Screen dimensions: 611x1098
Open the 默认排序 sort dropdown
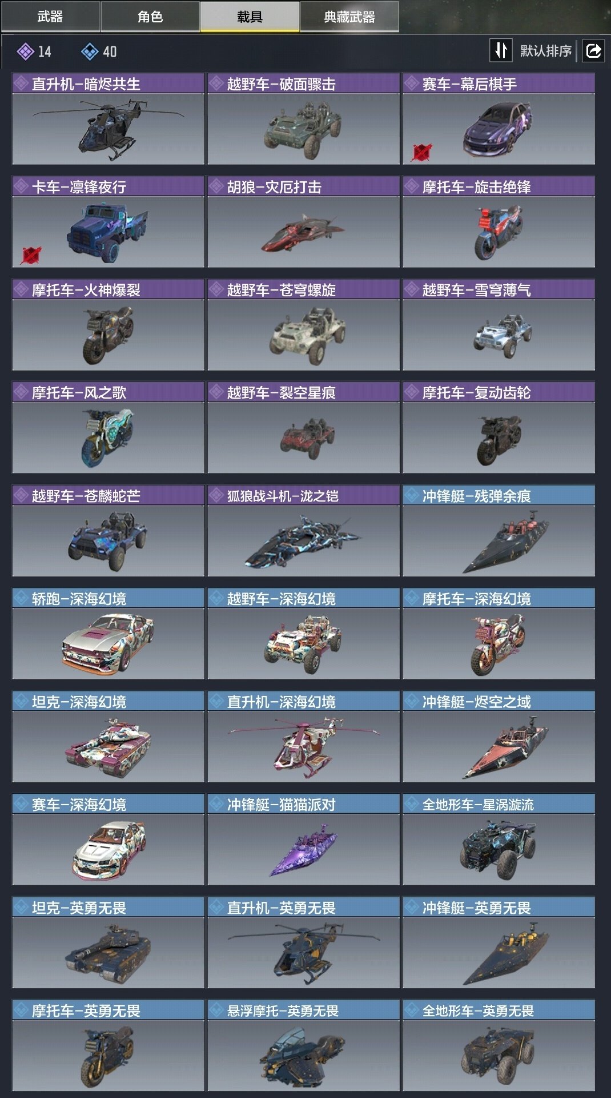coord(545,51)
